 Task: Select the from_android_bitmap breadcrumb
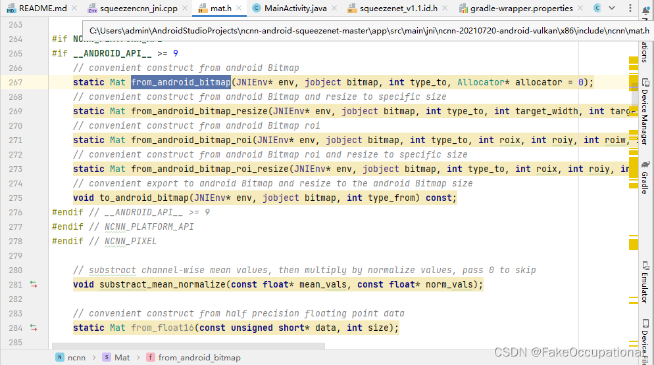(199, 358)
